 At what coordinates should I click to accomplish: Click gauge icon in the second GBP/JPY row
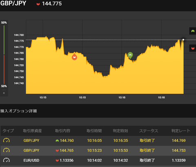click(x=7, y=150)
